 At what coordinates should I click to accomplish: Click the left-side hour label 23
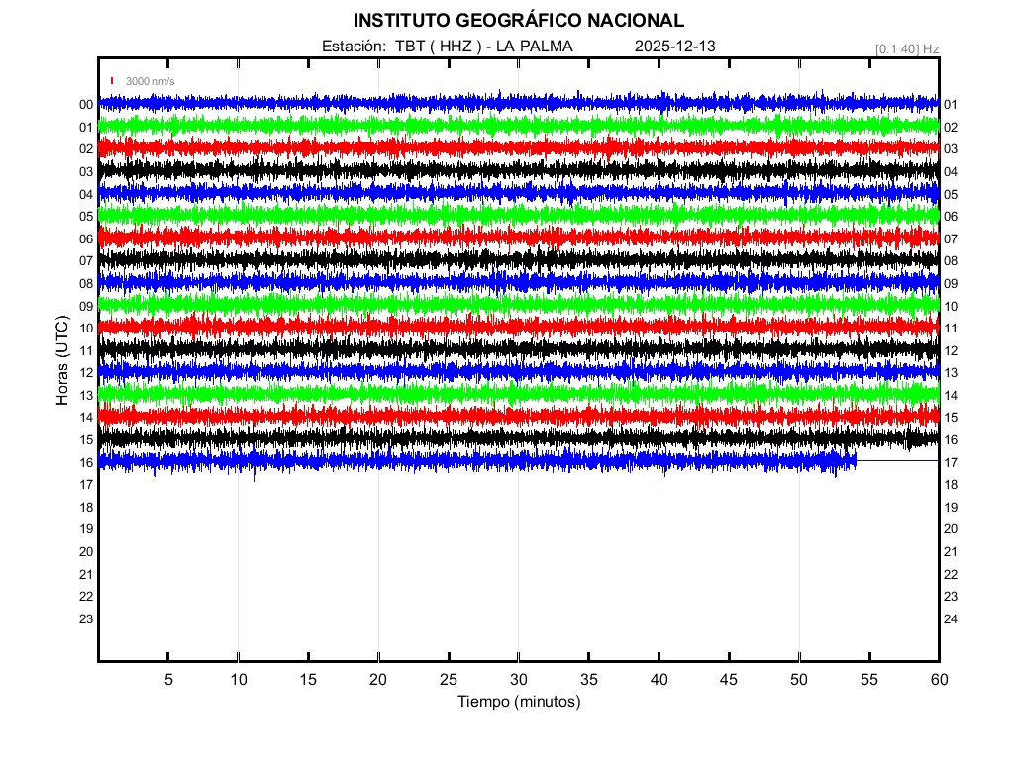85,619
